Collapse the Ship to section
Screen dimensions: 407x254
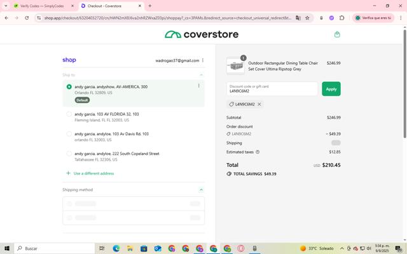click(x=201, y=75)
